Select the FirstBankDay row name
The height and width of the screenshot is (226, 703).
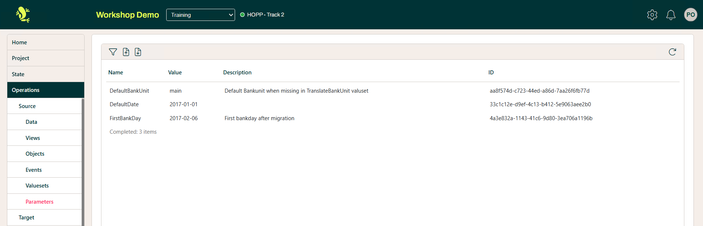(125, 118)
